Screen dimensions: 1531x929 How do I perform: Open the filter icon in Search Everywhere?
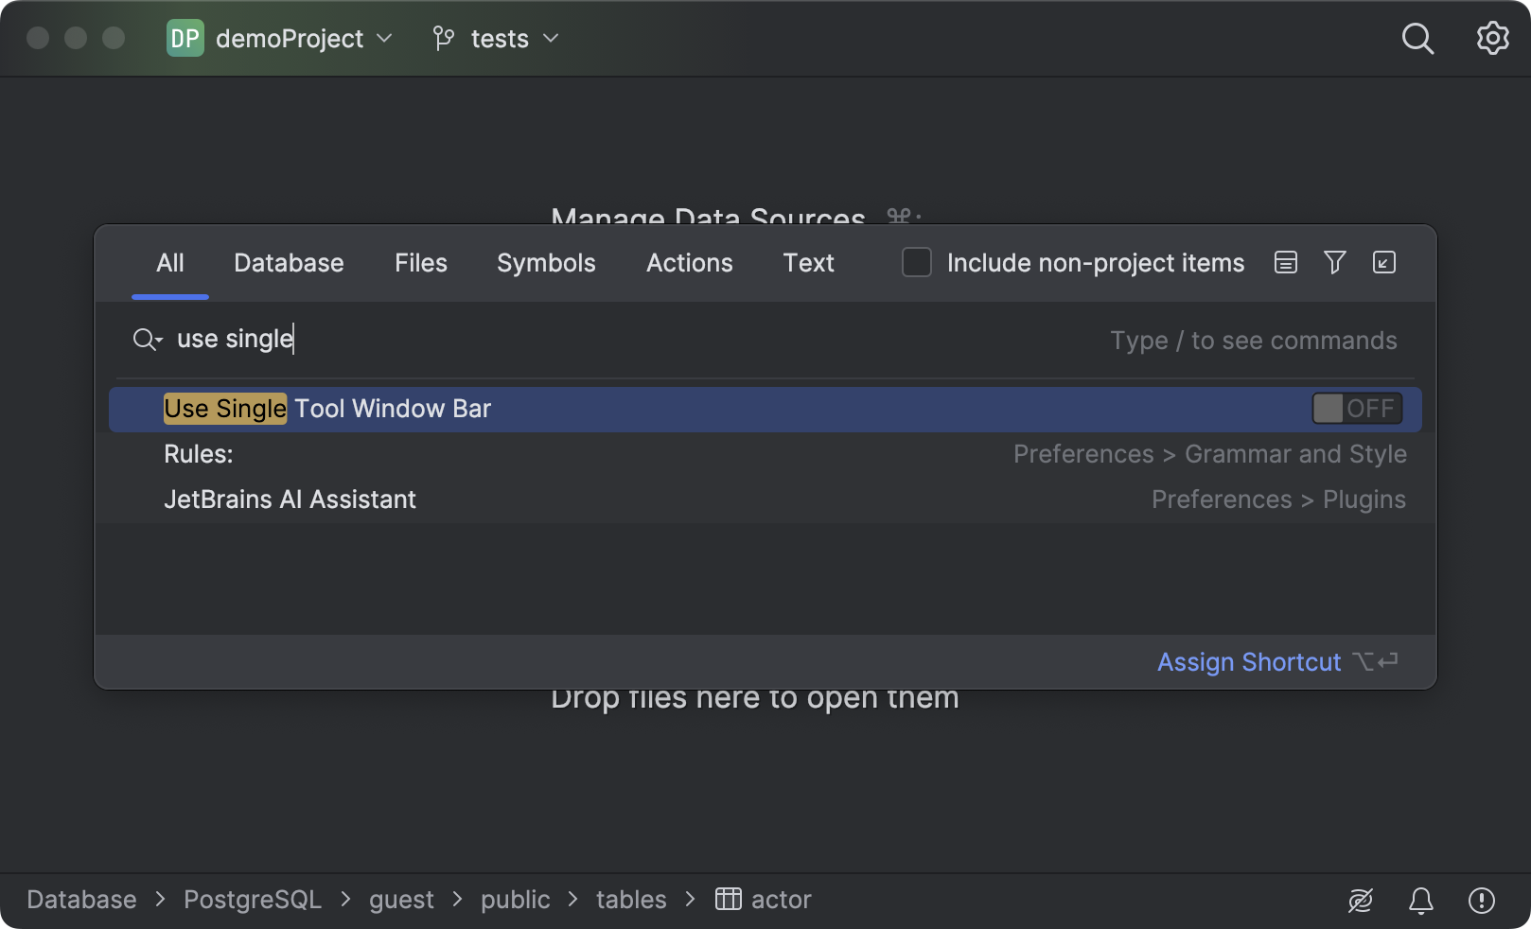[x=1334, y=262]
